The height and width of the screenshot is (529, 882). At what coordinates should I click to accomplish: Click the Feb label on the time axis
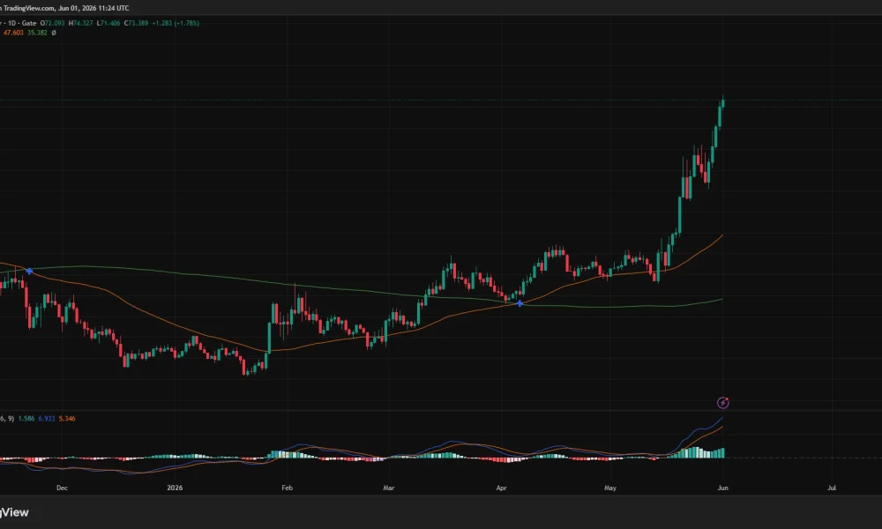tap(287, 488)
